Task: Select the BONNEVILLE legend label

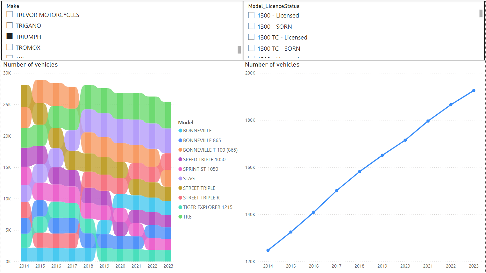Action: click(197, 131)
